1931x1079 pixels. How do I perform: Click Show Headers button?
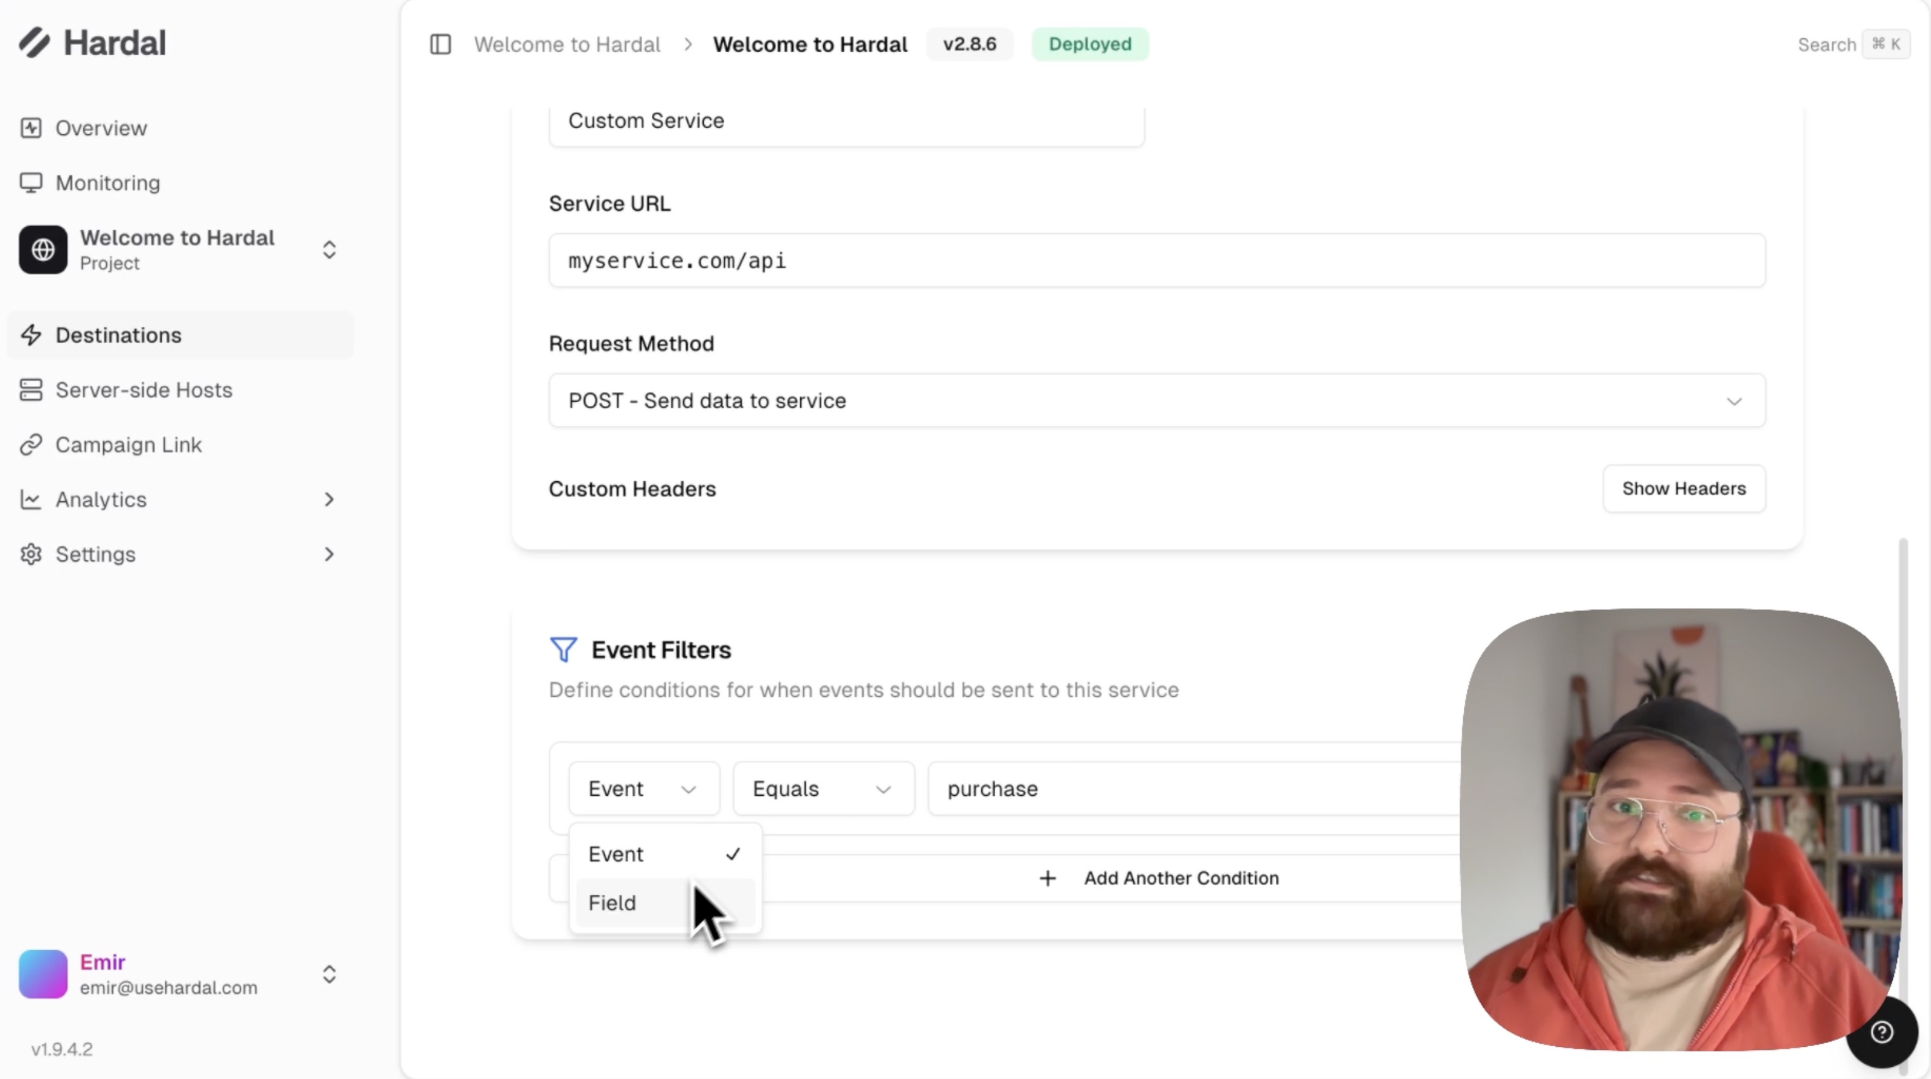point(1684,488)
